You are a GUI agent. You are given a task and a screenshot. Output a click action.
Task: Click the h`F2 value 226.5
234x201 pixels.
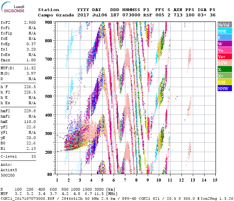pyautogui.click(x=30, y=92)
